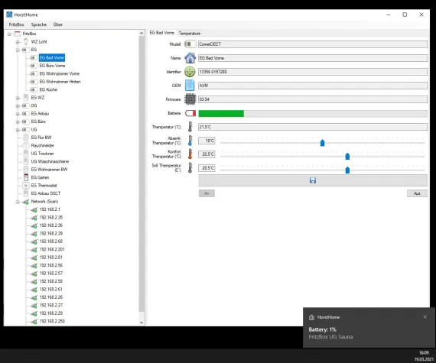Click the blue document OEM icon
Image resolution: width=436 pixels, height=363 pixels.
[190, 86]
